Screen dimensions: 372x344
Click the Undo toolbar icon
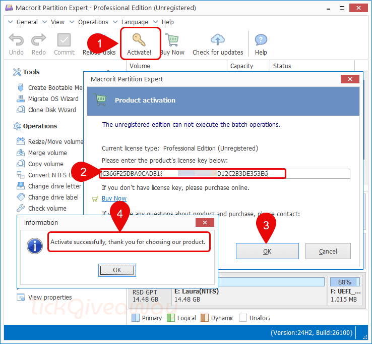16,40
